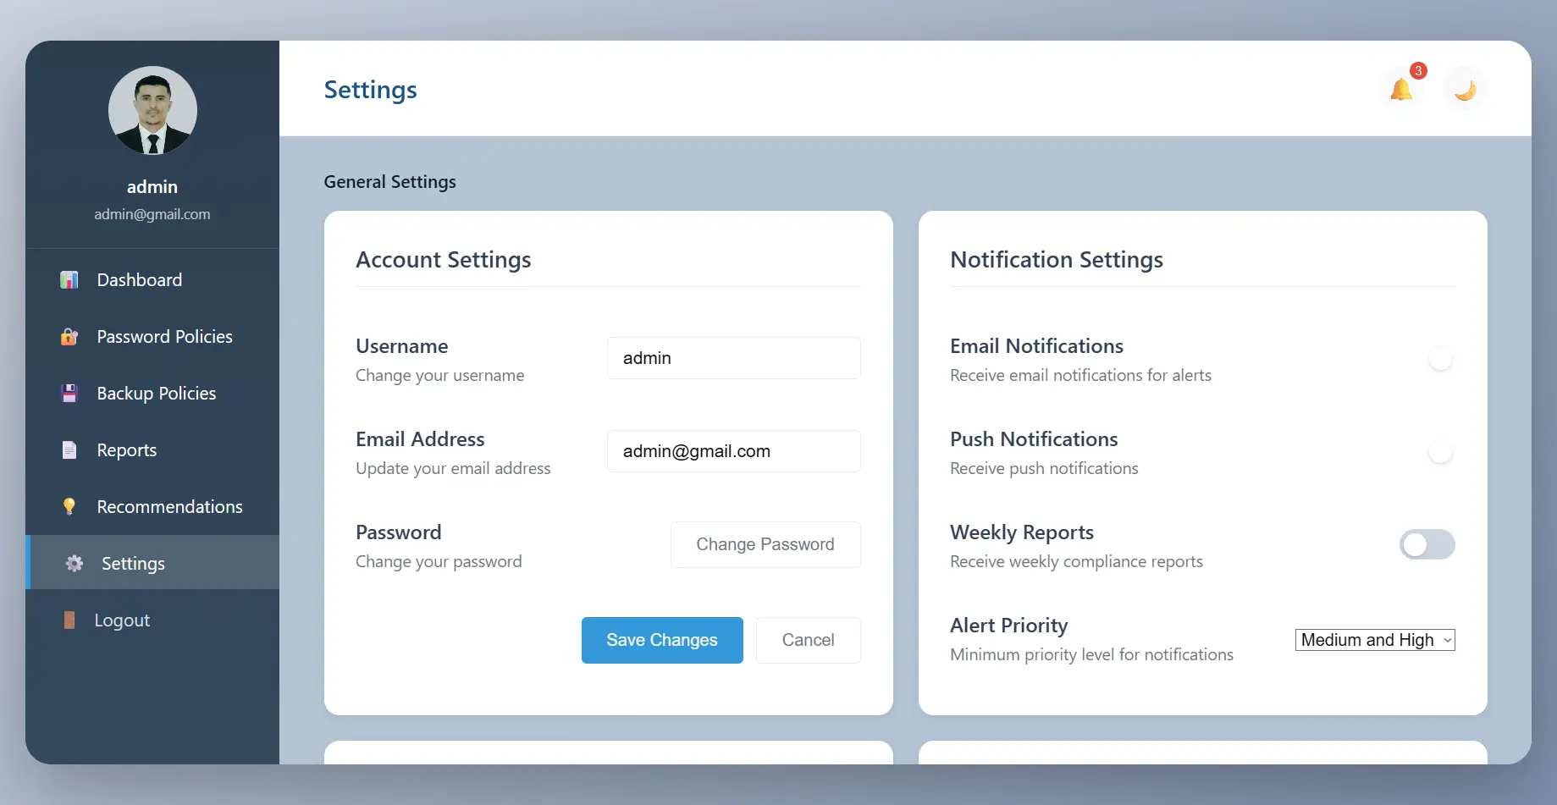Click the admin profile avatar picture
The height and width of the screenshot is (805, 1557).
152,111
